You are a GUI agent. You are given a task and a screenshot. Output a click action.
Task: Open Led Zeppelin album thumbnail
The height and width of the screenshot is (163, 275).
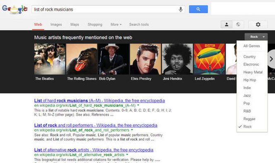[x=209, y=59]
